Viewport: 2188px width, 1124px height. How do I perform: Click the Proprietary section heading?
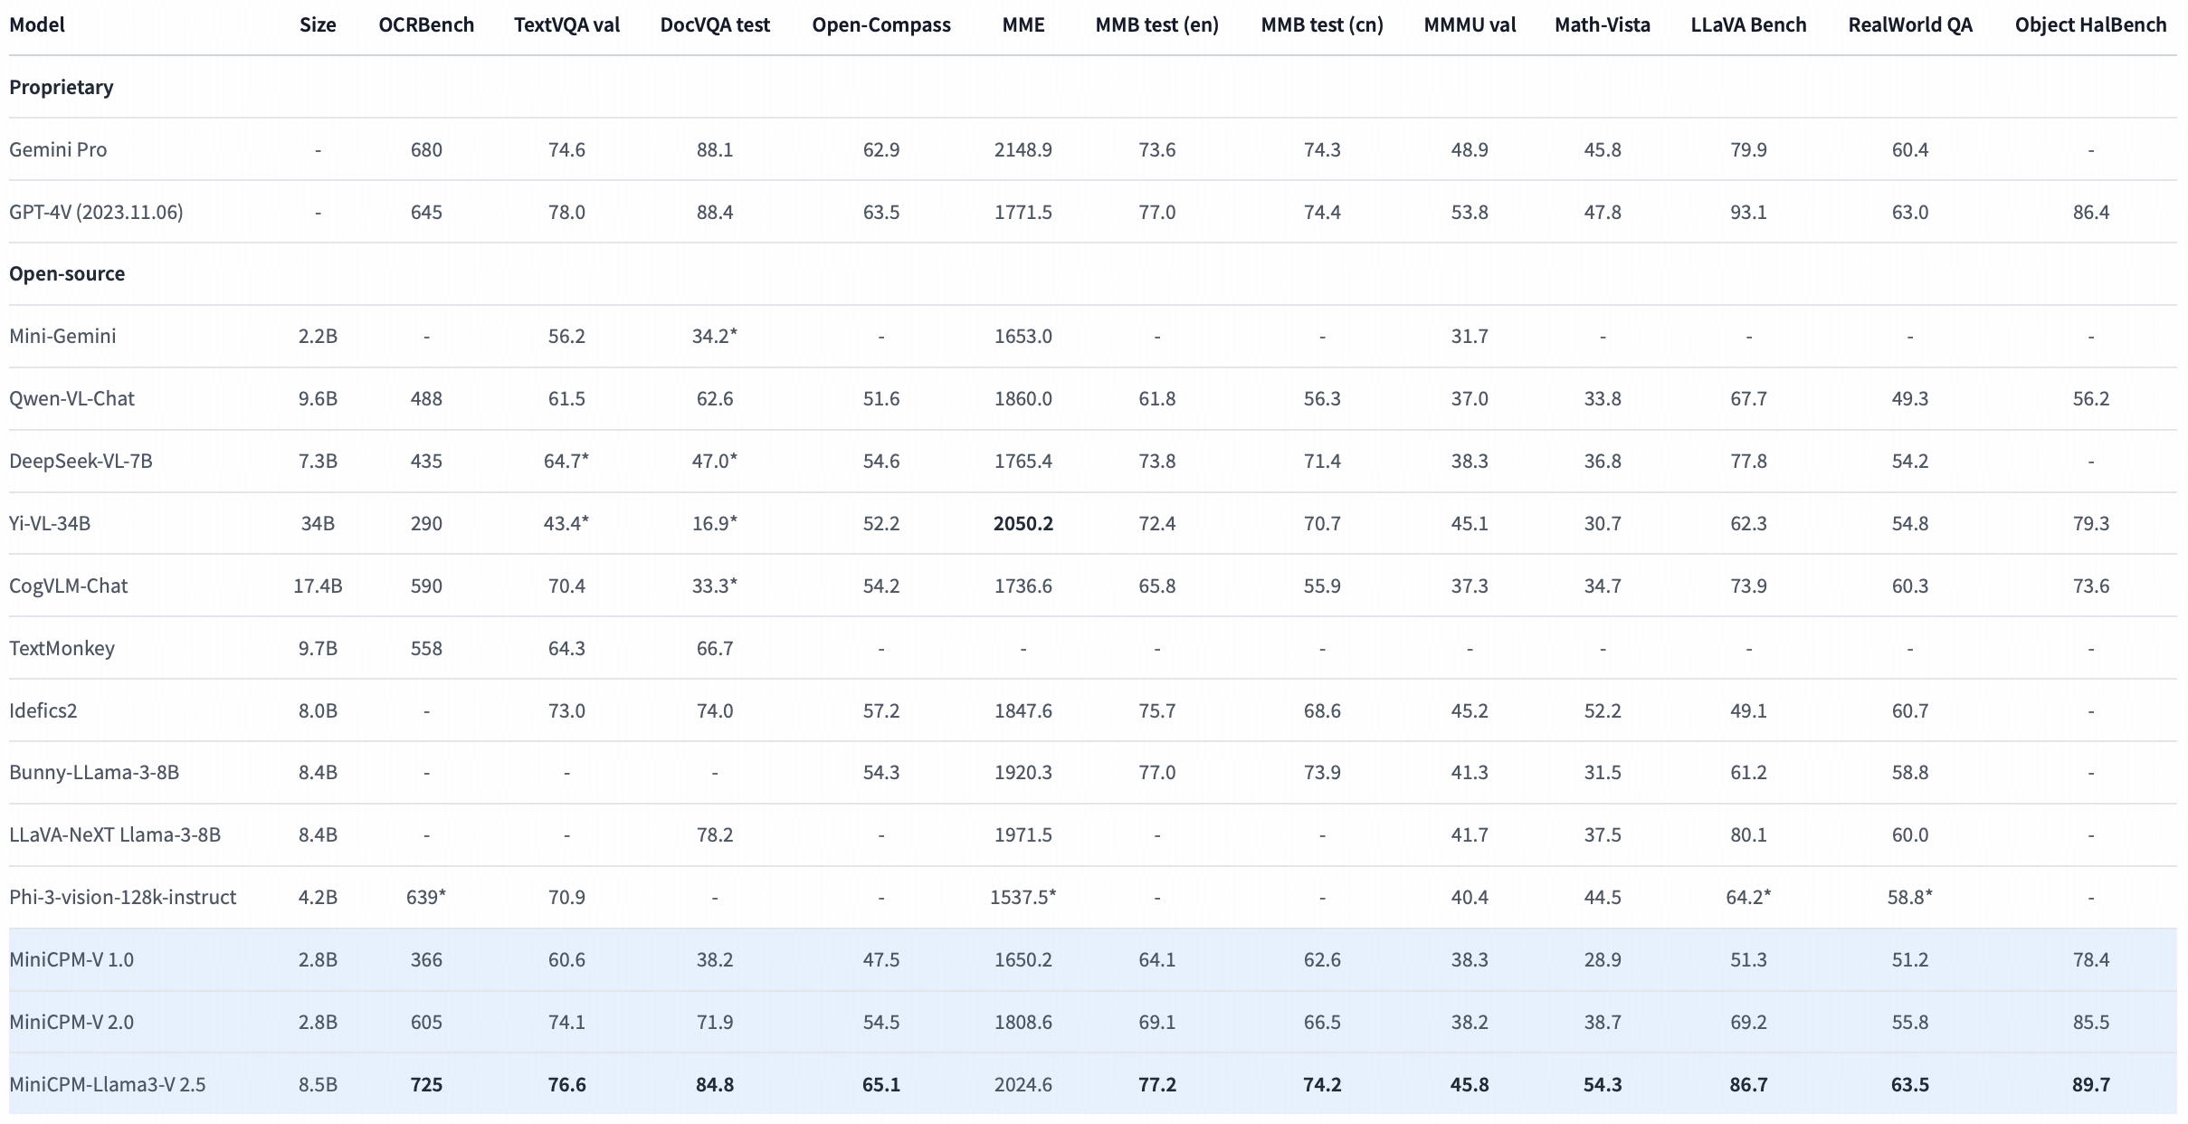pyautogui.click(x=62, y=88)
